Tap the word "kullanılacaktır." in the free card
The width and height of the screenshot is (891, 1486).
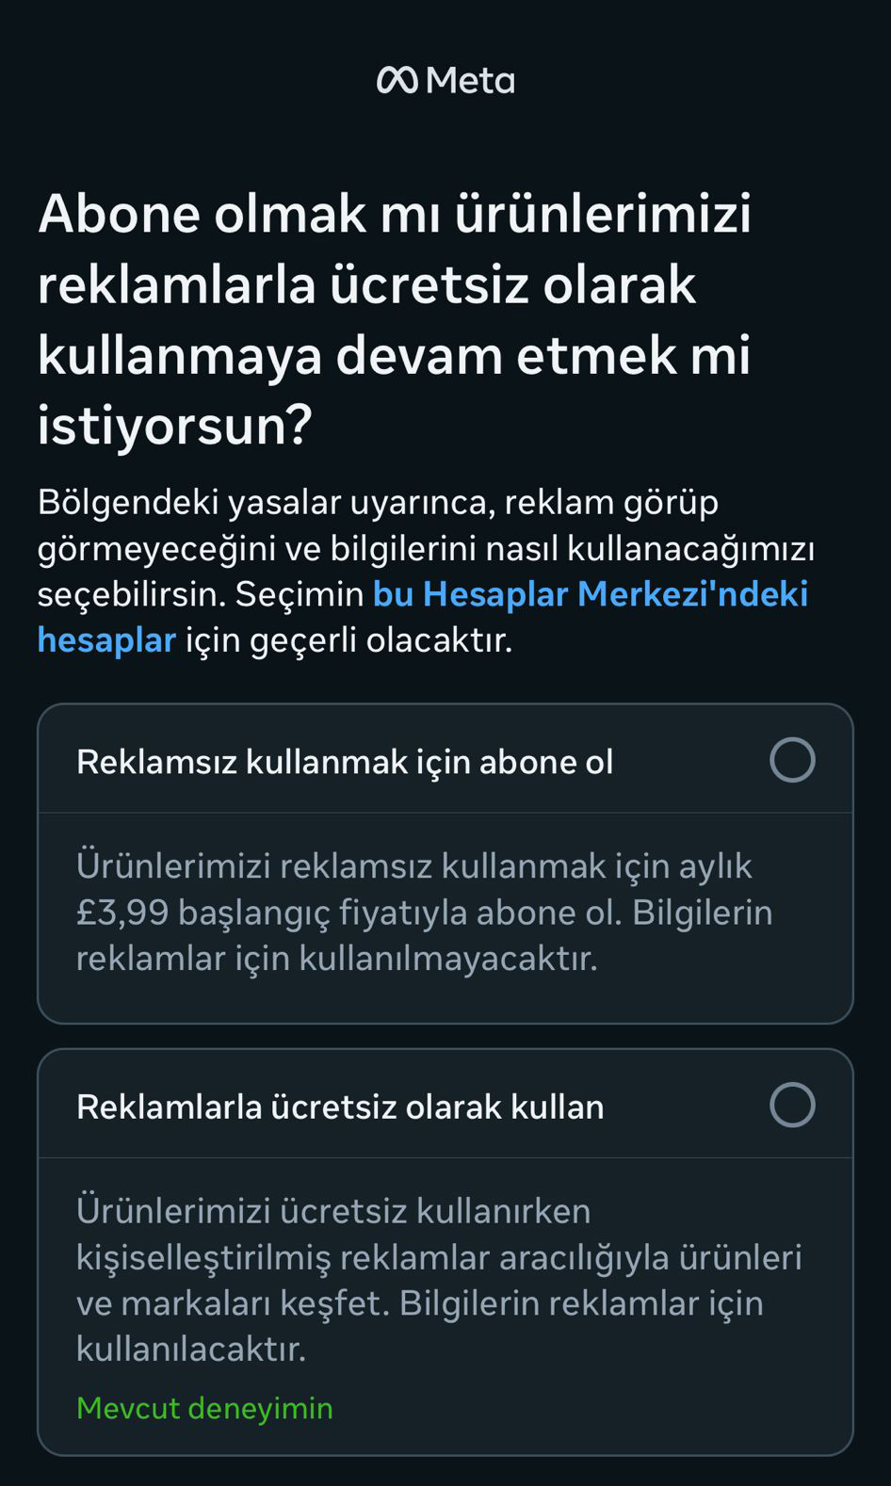tap(191, 1349)
